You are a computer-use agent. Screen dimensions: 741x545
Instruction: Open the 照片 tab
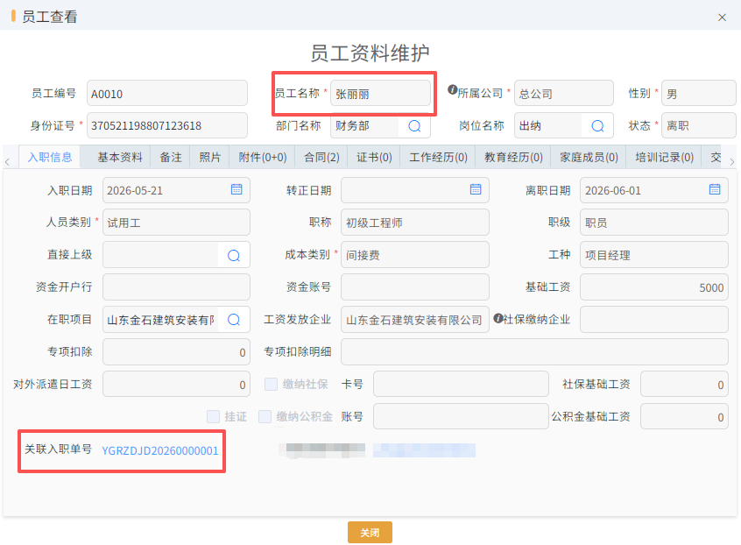[x=210, y=157]
